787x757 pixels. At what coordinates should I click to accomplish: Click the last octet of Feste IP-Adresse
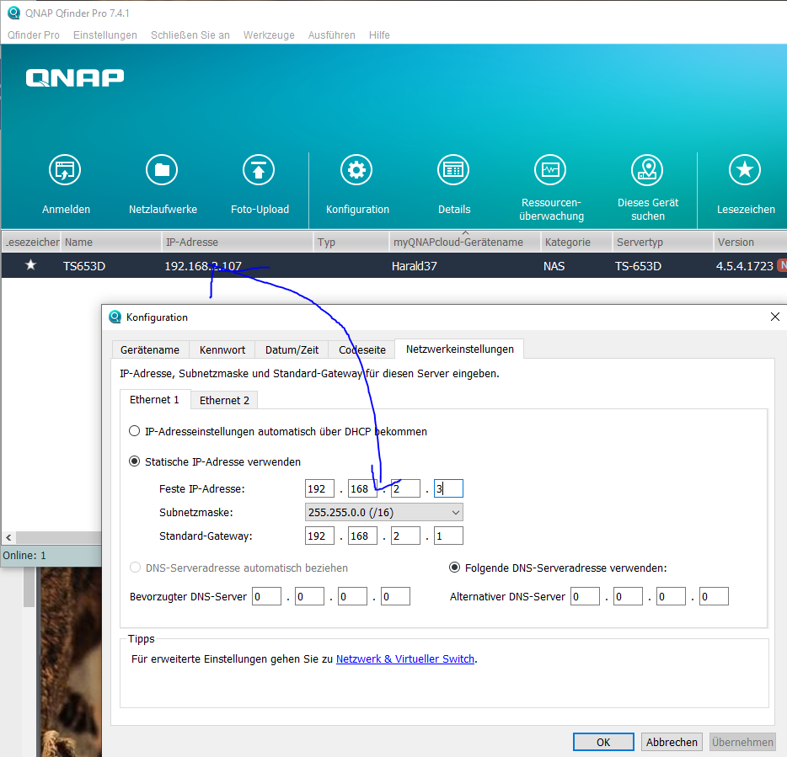pos(448,488)
